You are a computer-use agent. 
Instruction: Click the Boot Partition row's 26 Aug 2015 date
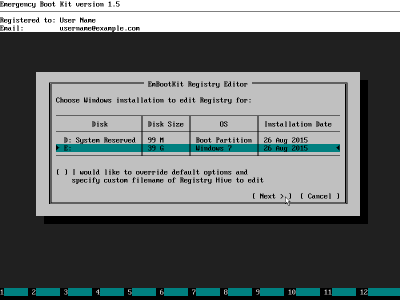click(x=285, y=140)
